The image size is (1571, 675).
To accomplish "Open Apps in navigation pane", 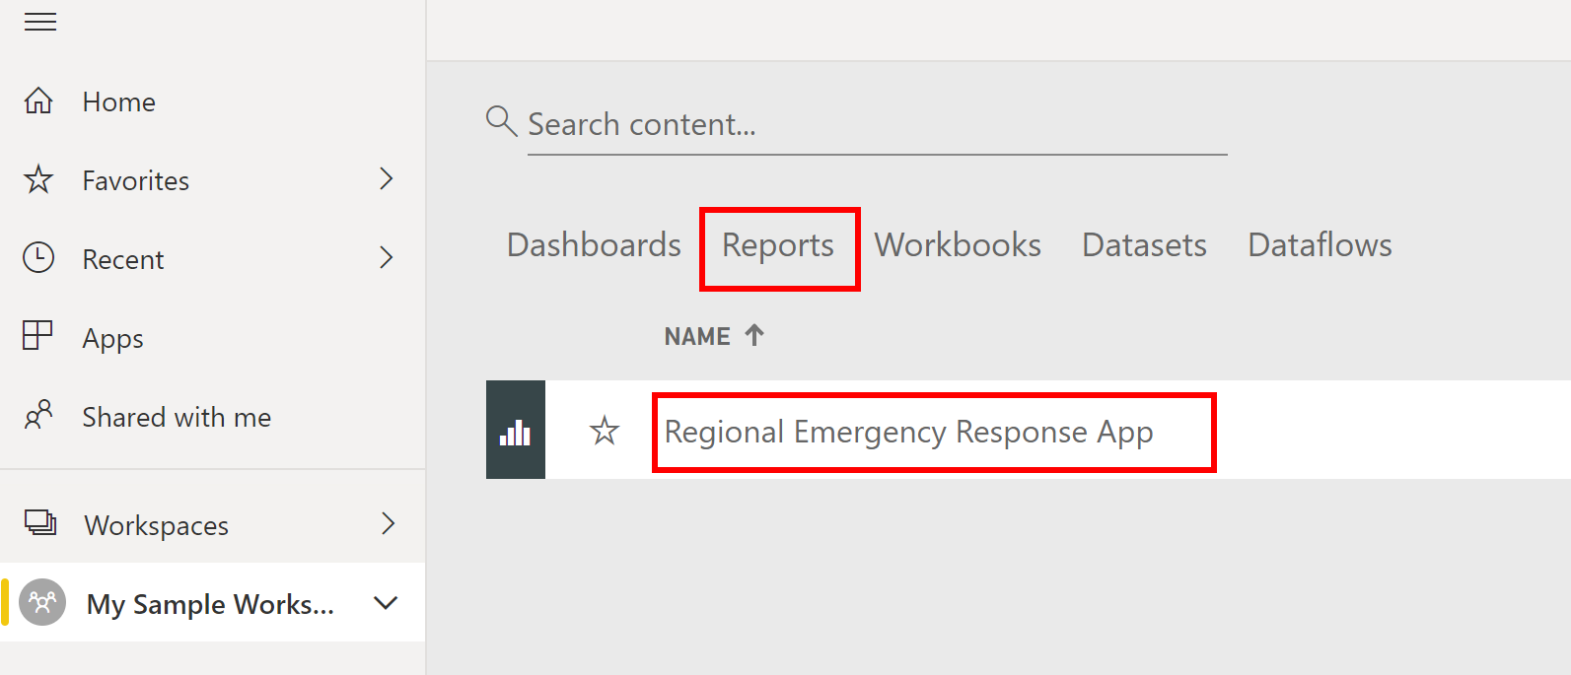I will (113, 339).
